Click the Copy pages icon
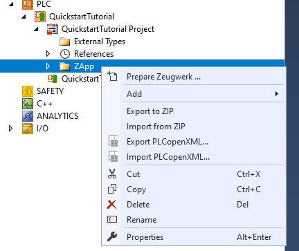299x251 pixels. pos(112,189)
